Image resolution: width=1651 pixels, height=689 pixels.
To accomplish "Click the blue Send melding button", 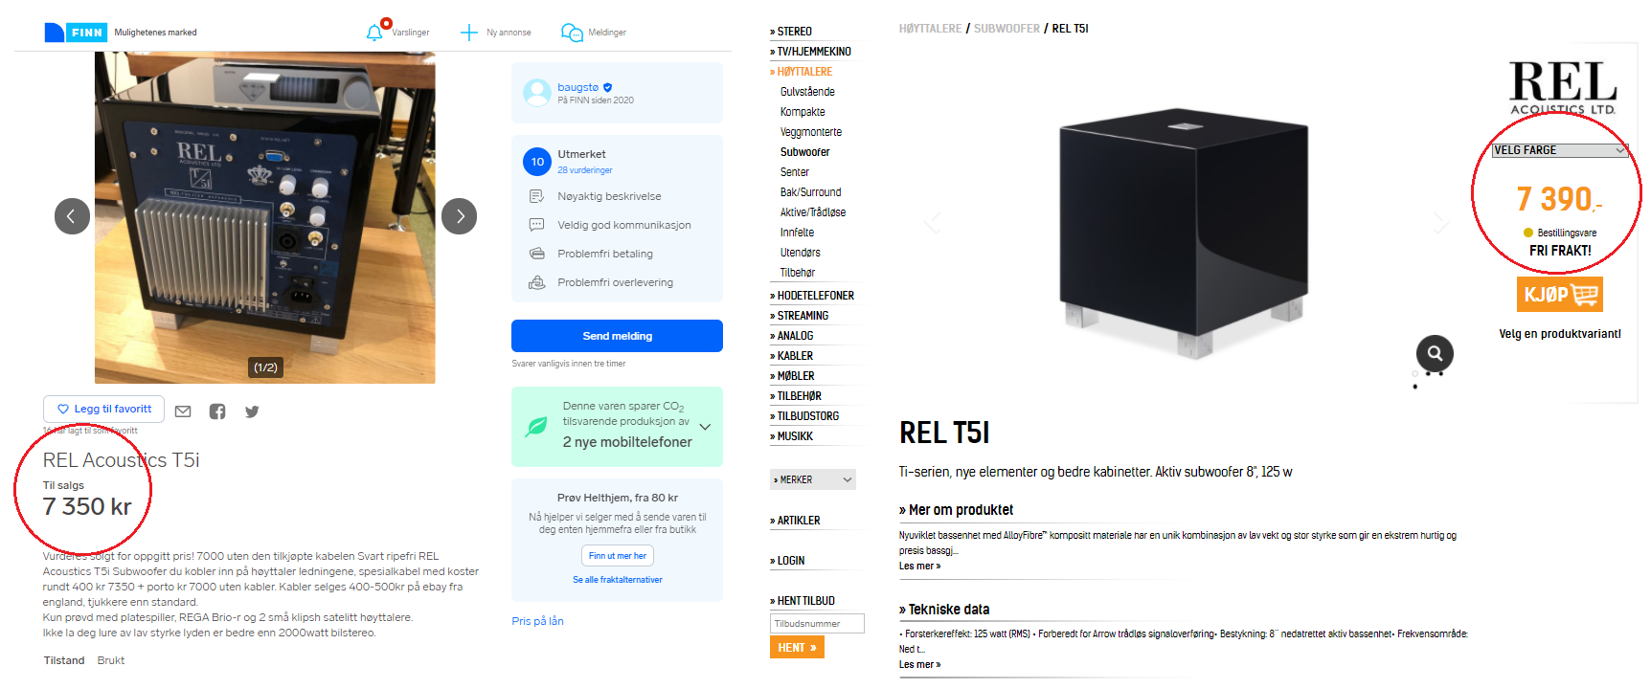I will (x=617, y=336).
